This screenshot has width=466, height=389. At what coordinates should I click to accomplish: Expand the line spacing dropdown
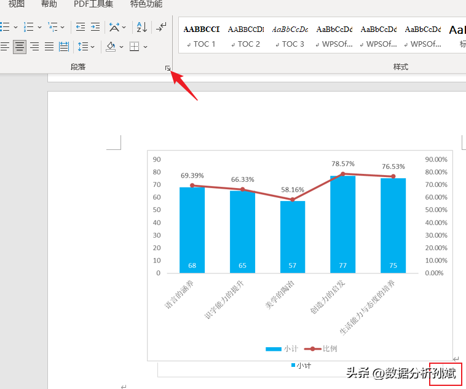93,47
